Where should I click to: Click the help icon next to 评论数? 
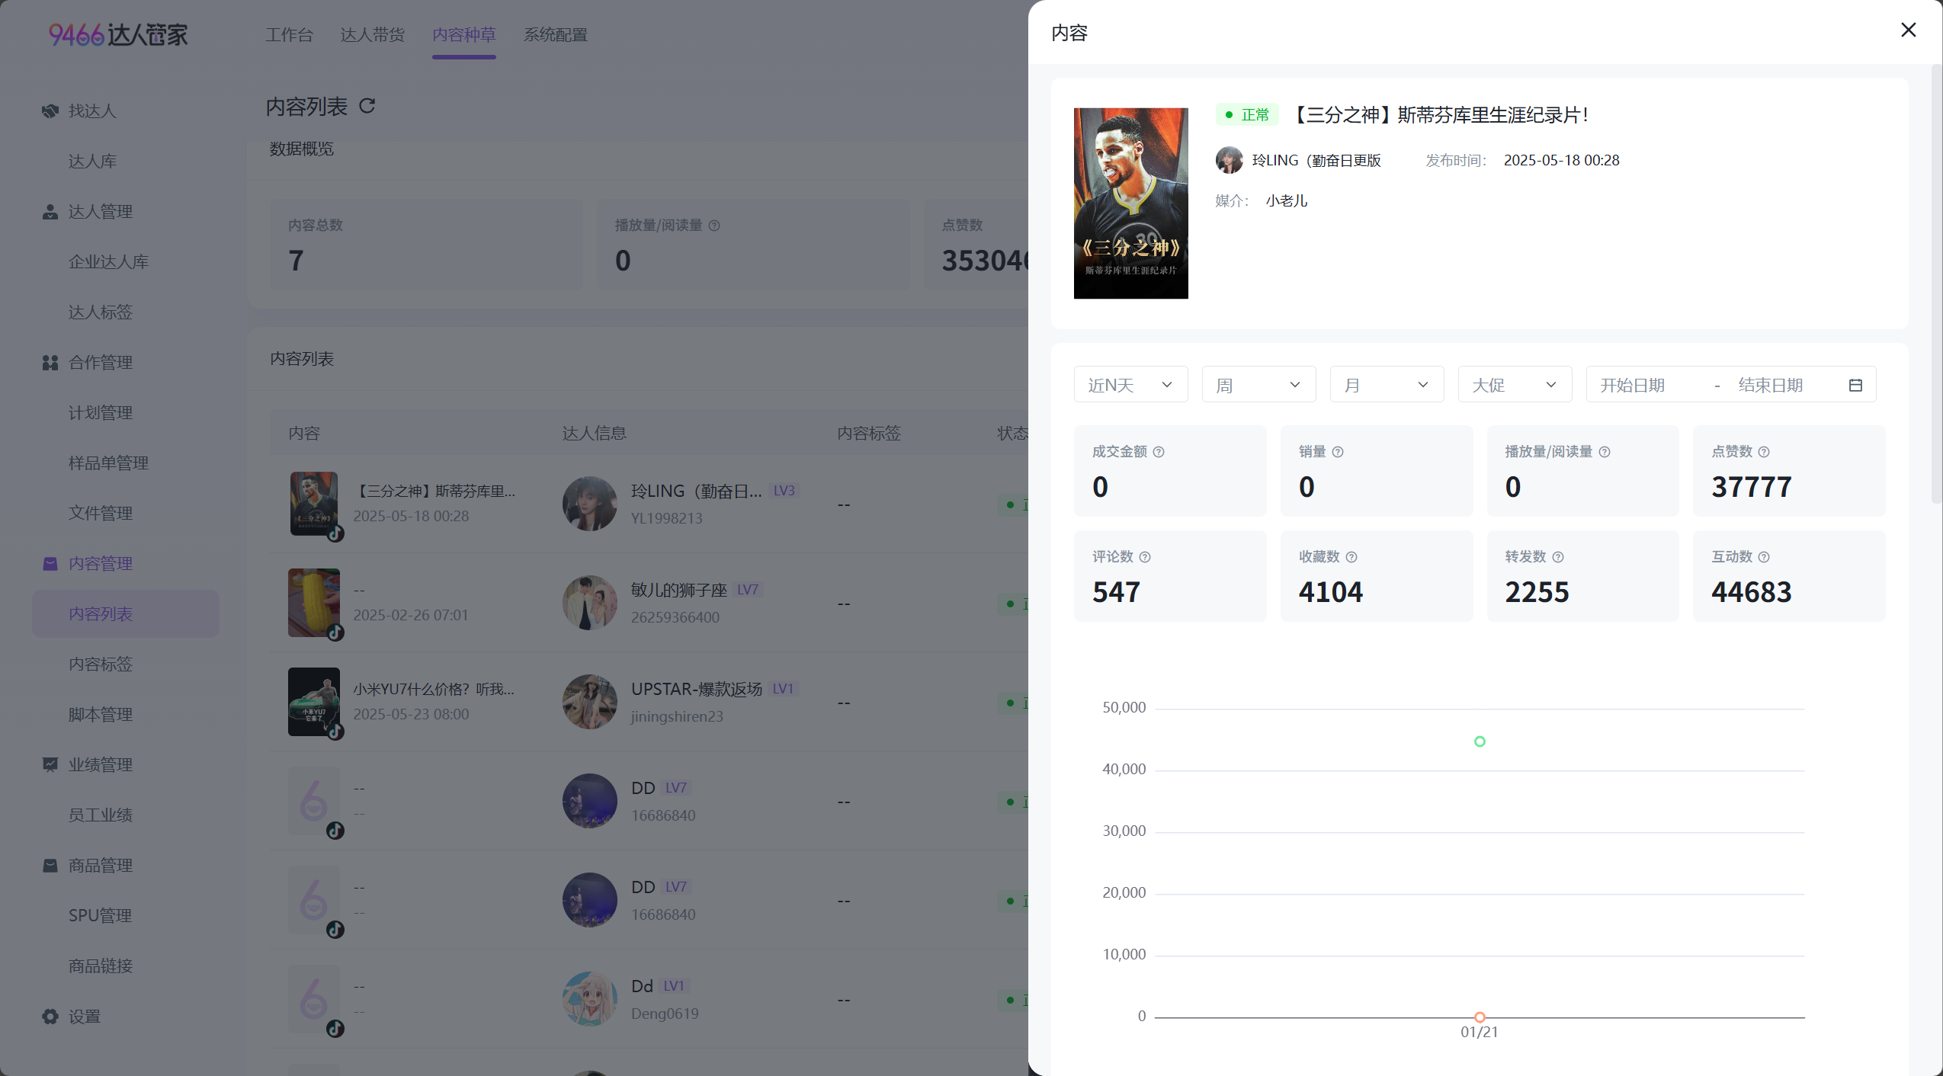[x=1145, y=557]
